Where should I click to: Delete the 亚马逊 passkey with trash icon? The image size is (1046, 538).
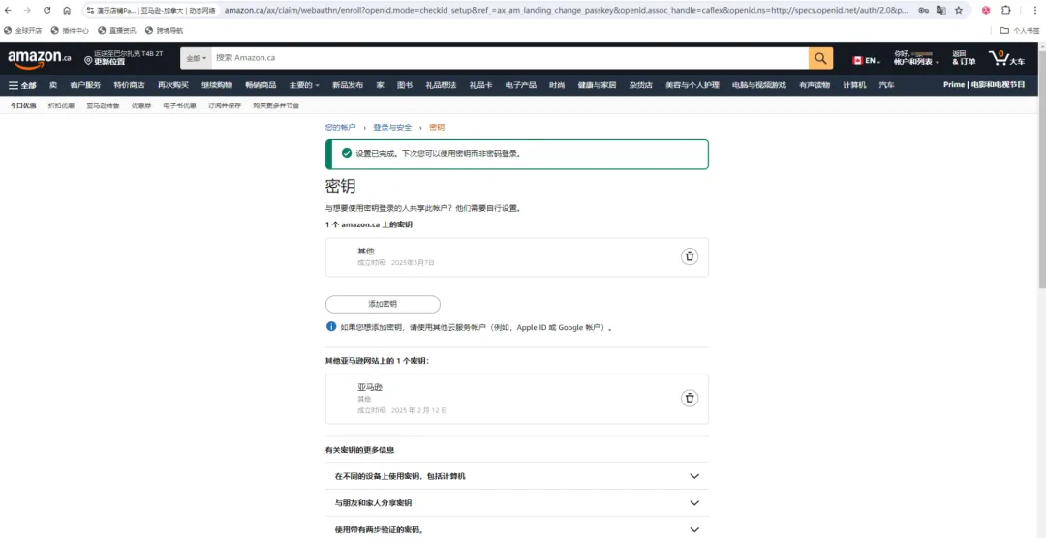point(690,398)
